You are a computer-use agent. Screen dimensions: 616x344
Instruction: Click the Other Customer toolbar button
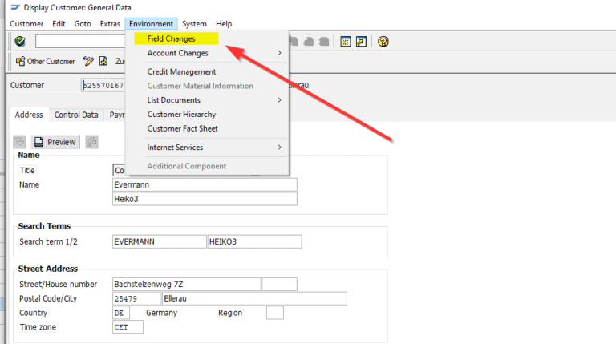click(x=45, y=61)
